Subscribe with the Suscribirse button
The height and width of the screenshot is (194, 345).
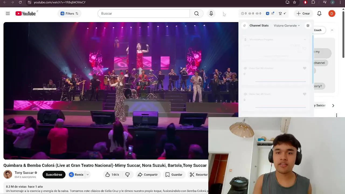(x=54, y=175)
